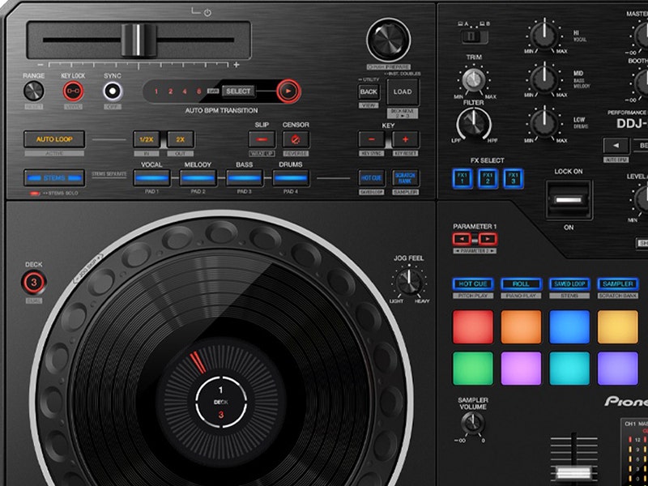The image size is (648, 486).
Task: Toggle the BASS stem pad
Action: tap(245, 178)
